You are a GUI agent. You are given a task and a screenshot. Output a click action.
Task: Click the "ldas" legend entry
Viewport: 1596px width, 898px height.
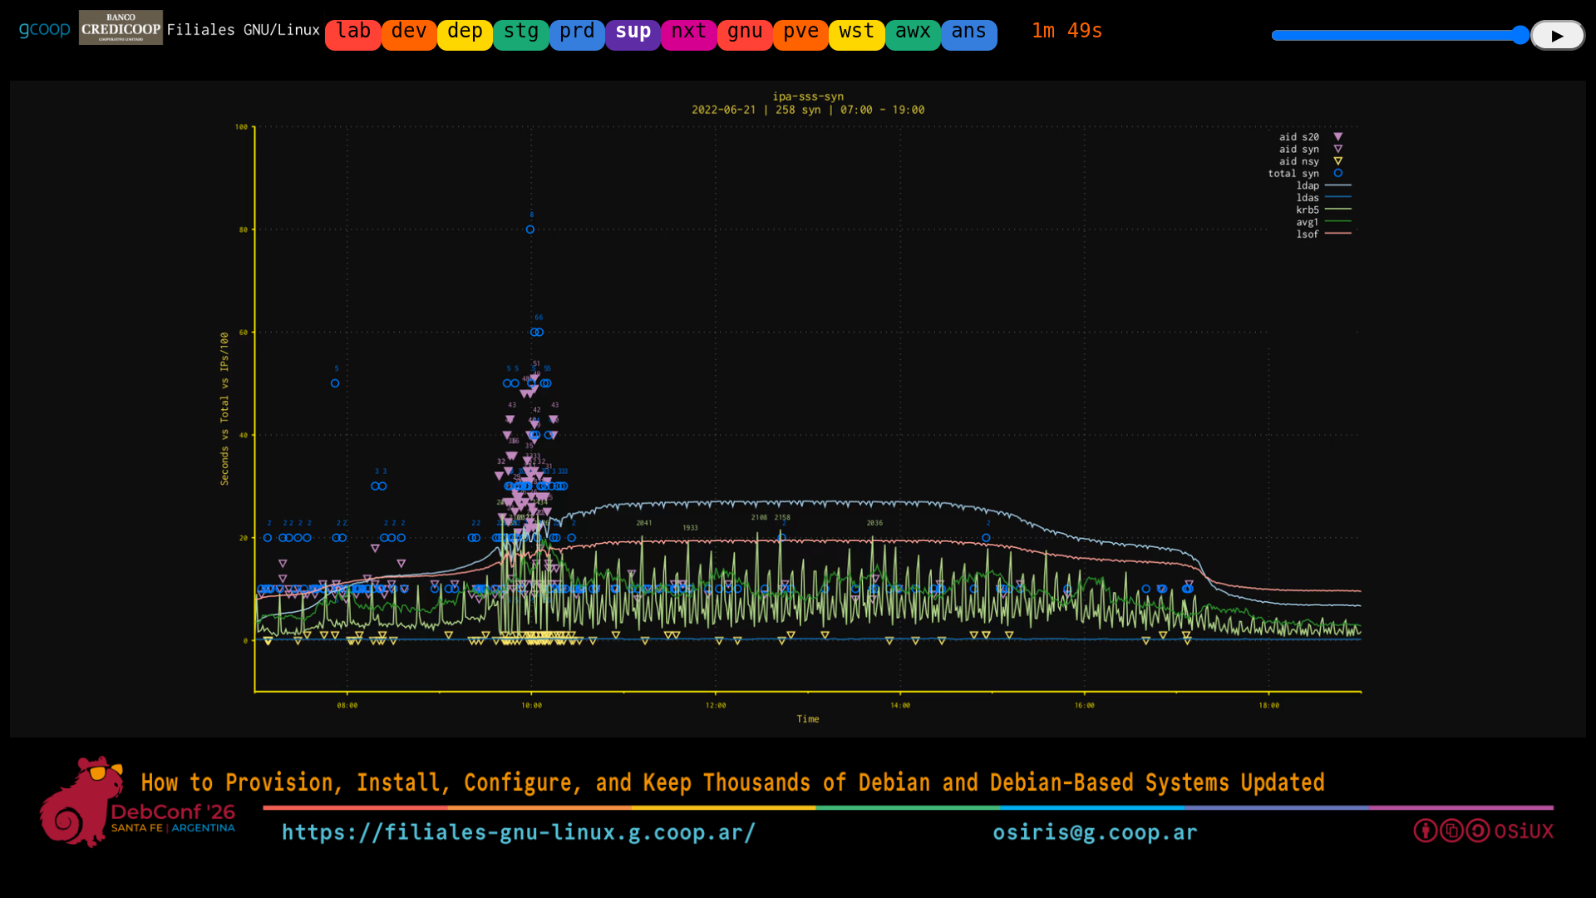[x=1323, y=197]
